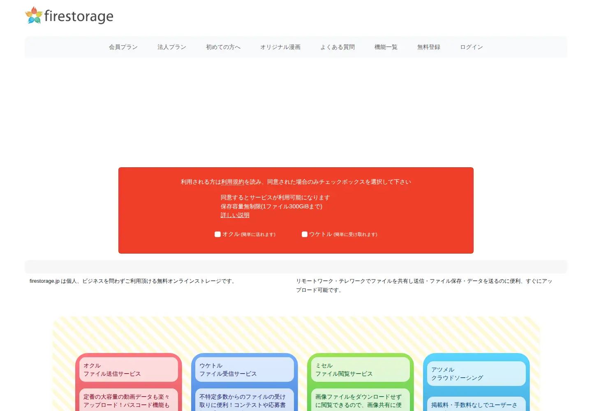This screenshot has width=592, height=411.
Task: Click the paragraph starting with リモートワーク・テレワーク
Action: click(424, 286)
